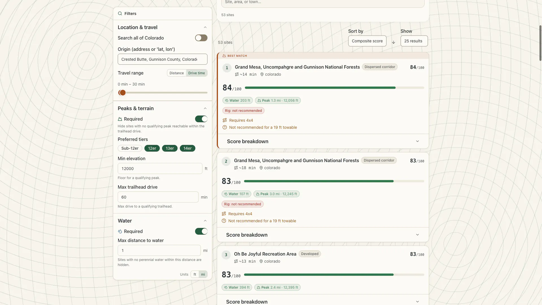The width and height of the screenshot is (542, 305).
Task: Open the Oh Be Joyful Recreation Area title
Action: pos(265,254)
